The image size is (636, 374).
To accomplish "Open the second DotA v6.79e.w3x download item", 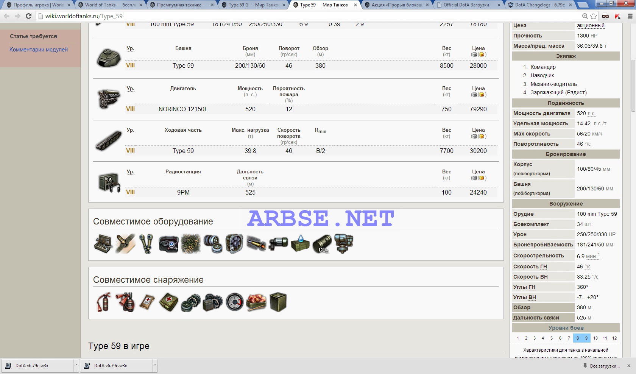I will [x=117, y=365].
